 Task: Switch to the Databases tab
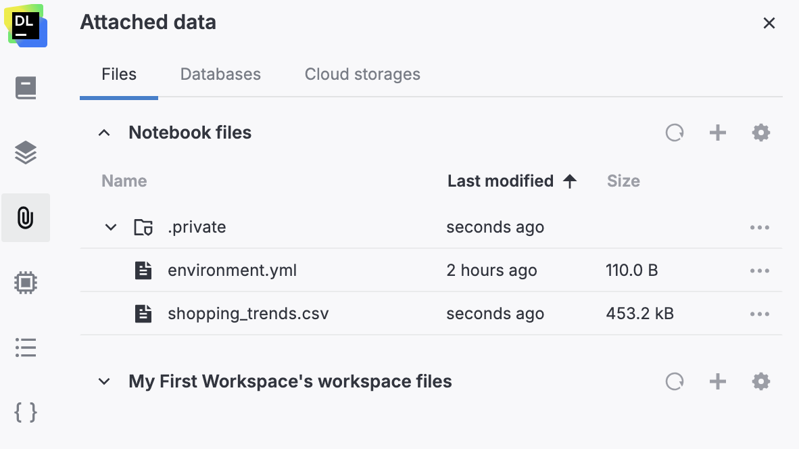pos(220,74)
